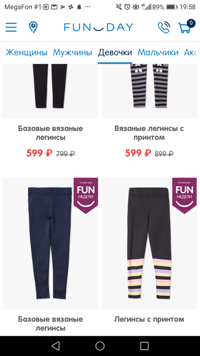
Task: Switch to the Женщины tab
Action: (26, 52)
